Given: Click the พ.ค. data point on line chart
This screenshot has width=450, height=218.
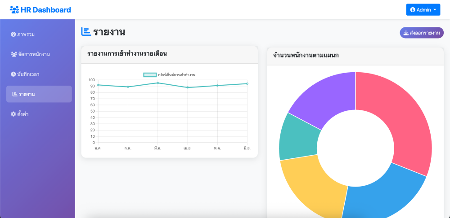Looking at the screenshot, I should coord(217,86).
